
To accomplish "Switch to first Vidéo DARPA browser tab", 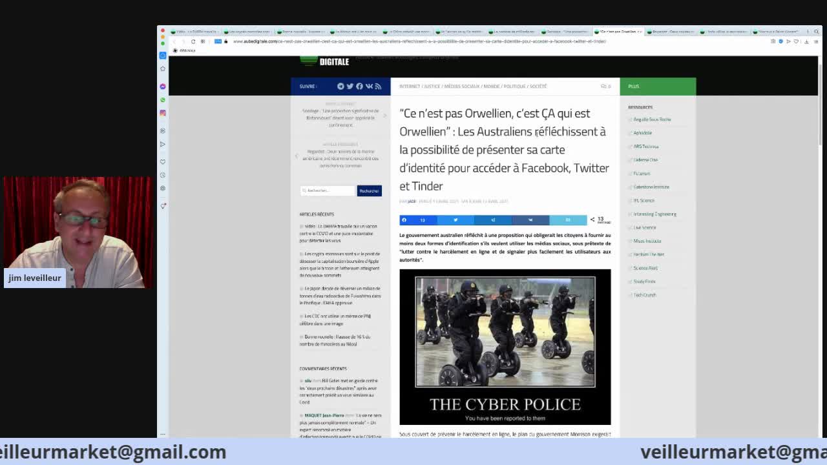I will click(x=194, y=32).
